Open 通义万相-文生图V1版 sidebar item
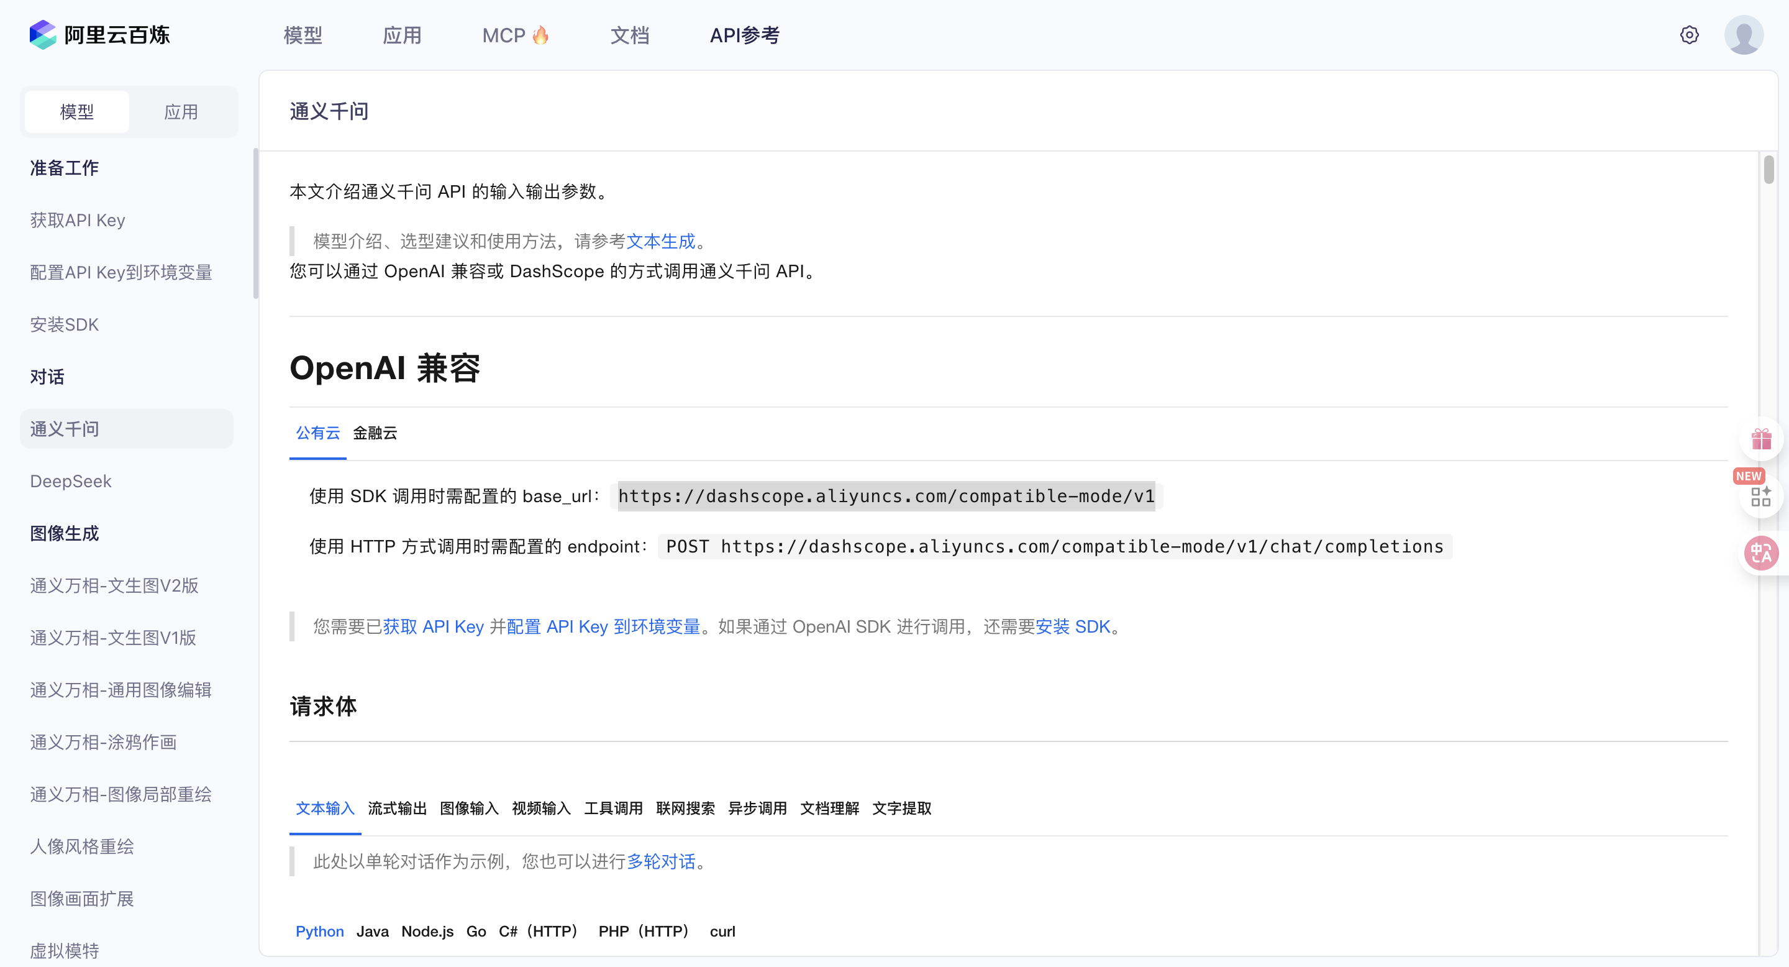Image resolution: width=1789 pixels, height=967 pixels. tap(113, 638)
